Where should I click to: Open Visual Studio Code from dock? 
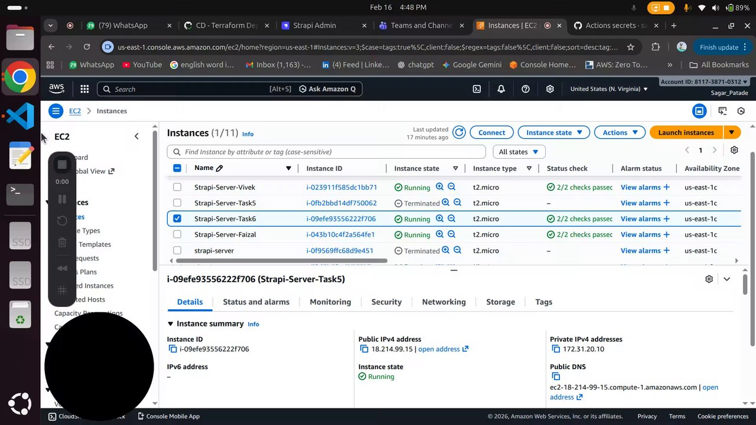20,116
